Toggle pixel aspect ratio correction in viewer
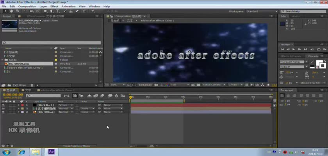The height and width of the screenshot is (156, 328). pyautogui.click(x=247, y=85)
